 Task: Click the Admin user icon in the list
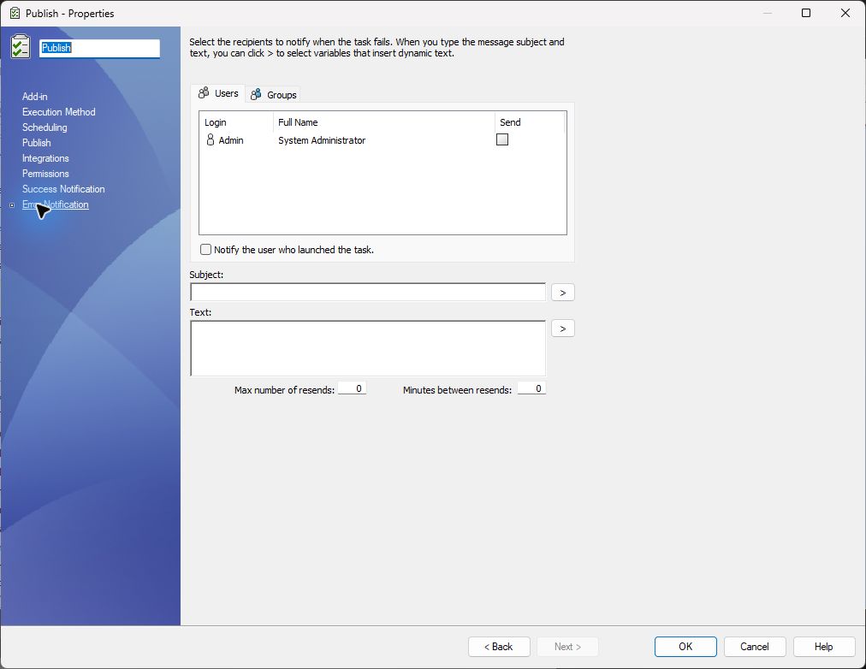coord(210,139)
